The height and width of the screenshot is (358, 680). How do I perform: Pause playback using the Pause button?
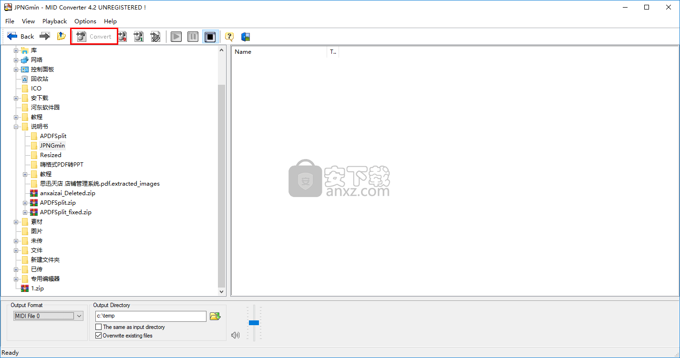(193, 37)
